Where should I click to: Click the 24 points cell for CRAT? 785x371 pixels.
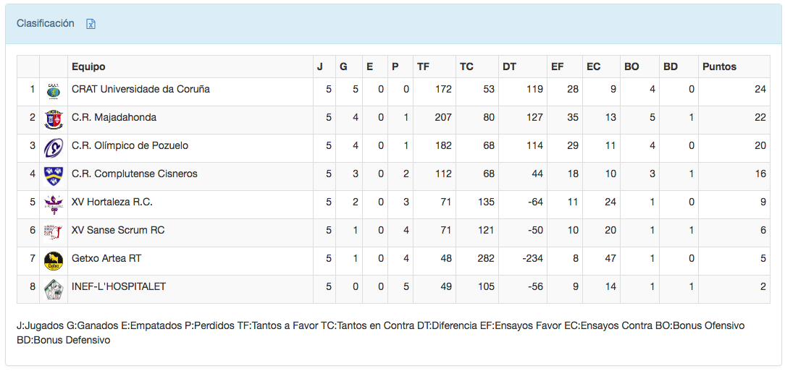(760, 89)
